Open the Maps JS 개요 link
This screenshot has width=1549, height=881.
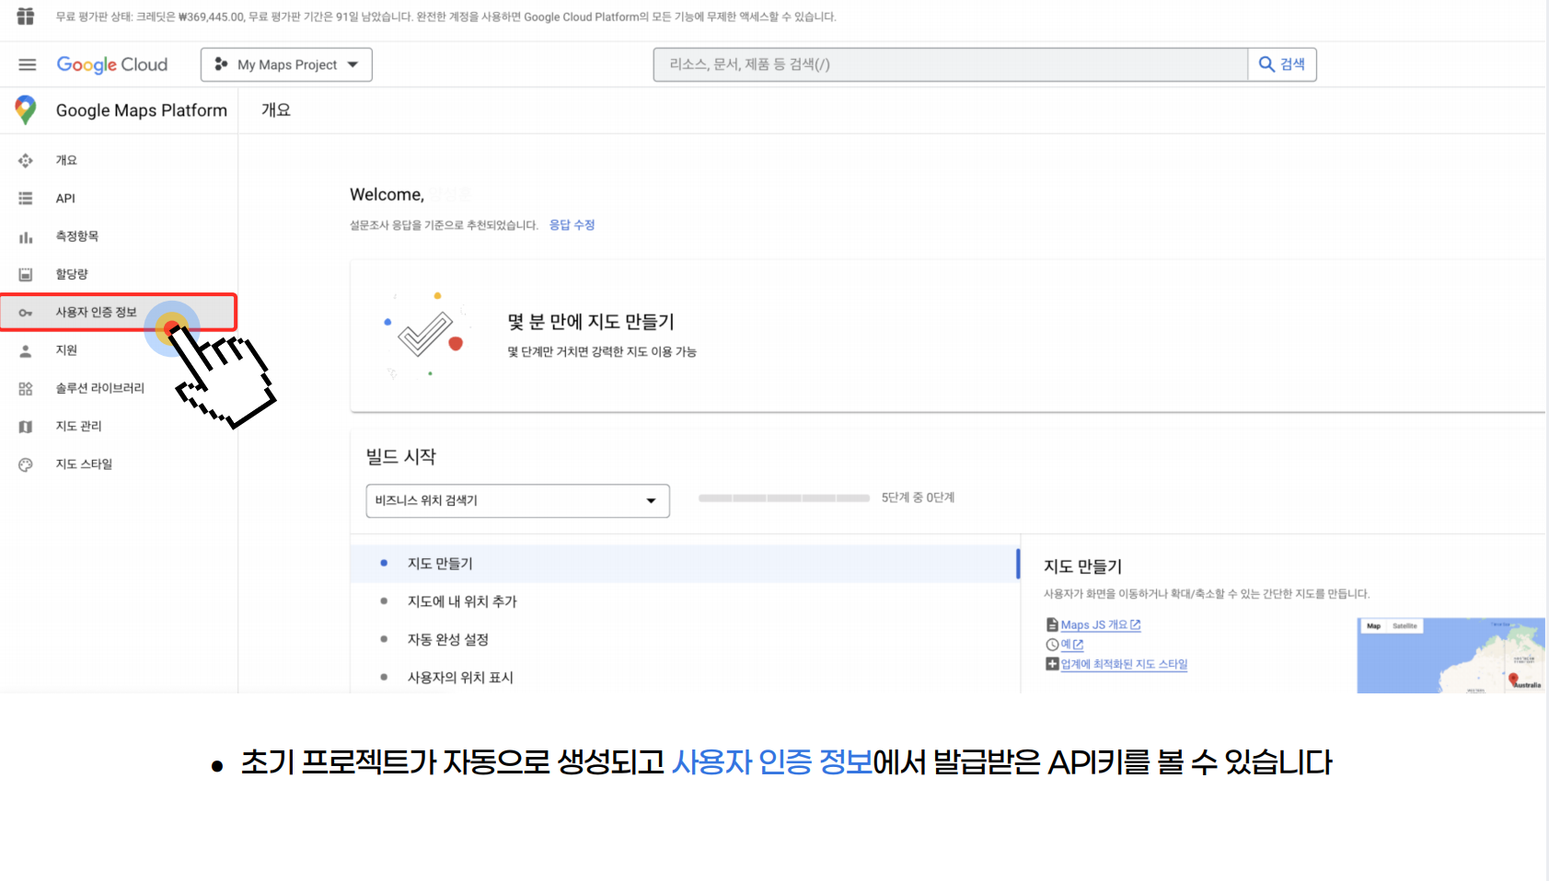[x=1101, y=625]
